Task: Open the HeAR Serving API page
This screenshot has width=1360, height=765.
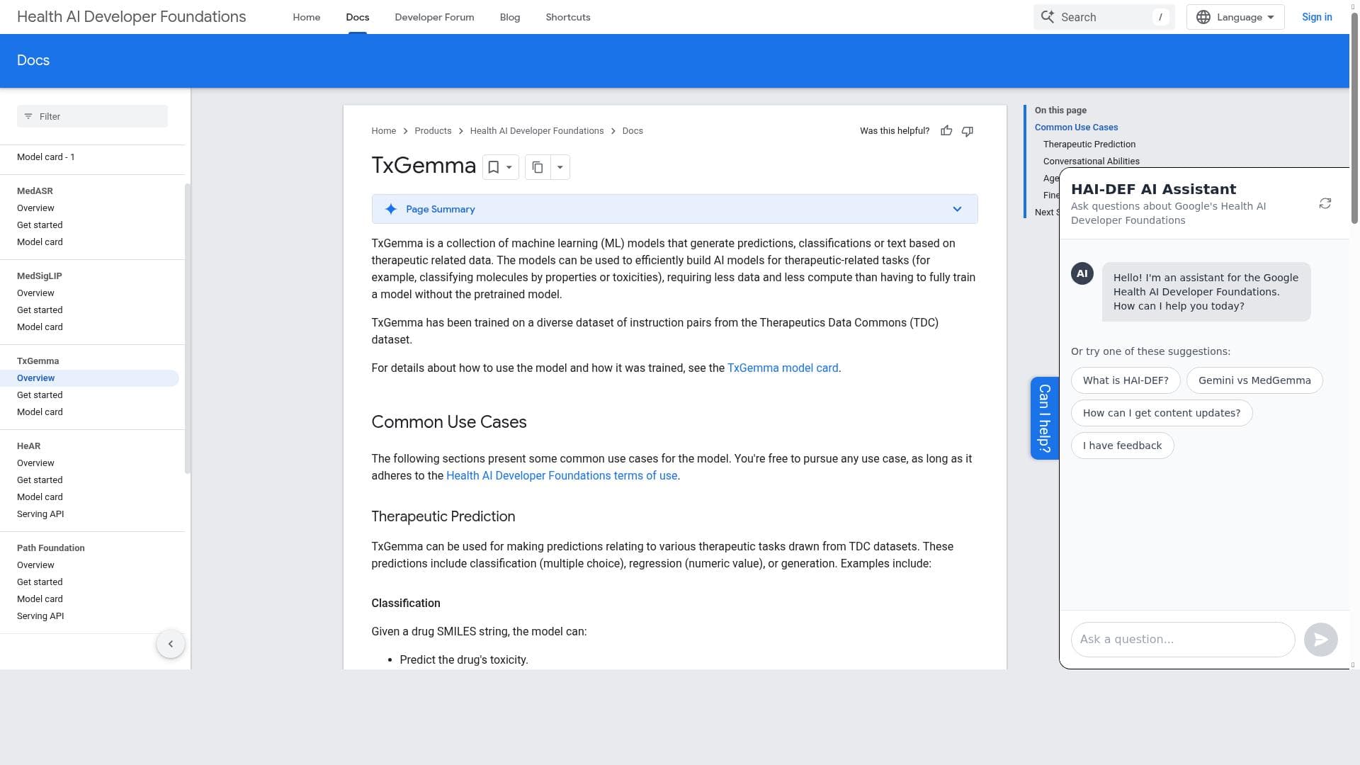Action: [40, 514]
